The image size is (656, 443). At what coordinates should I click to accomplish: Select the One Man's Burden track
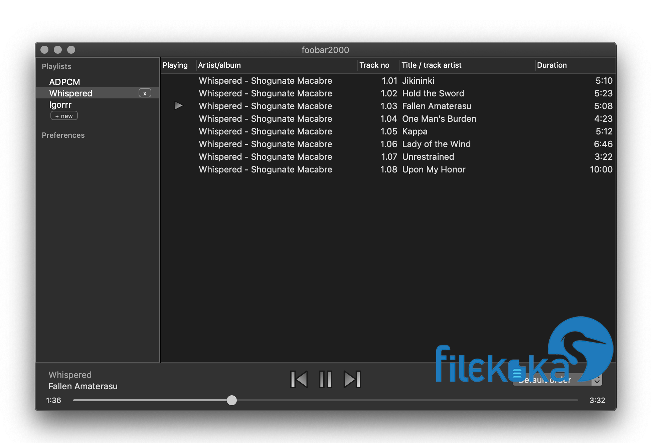pyautogui.click(x=388, y=119)
